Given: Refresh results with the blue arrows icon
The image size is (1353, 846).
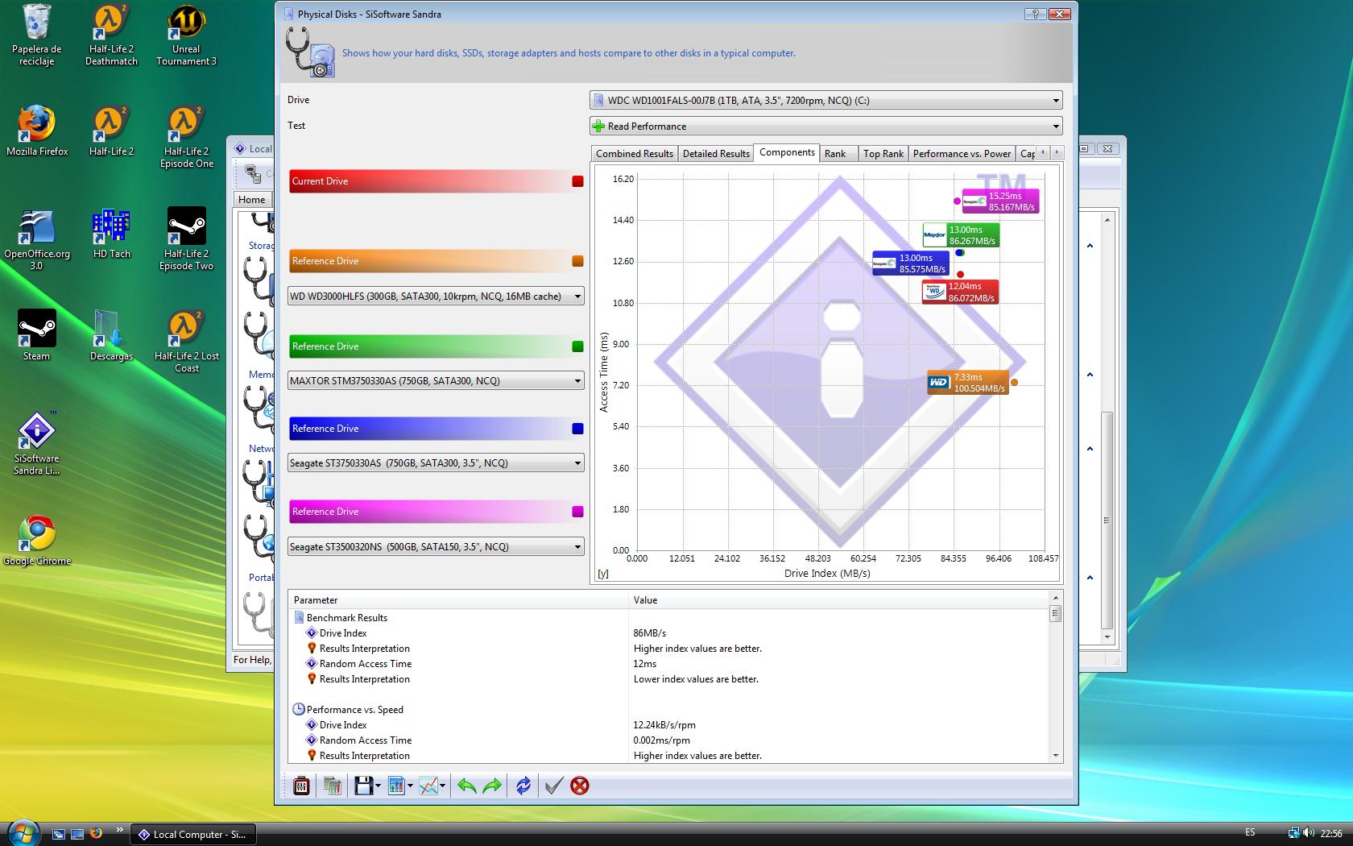Looking at the screenshot, I should click(x=523, y=786).
